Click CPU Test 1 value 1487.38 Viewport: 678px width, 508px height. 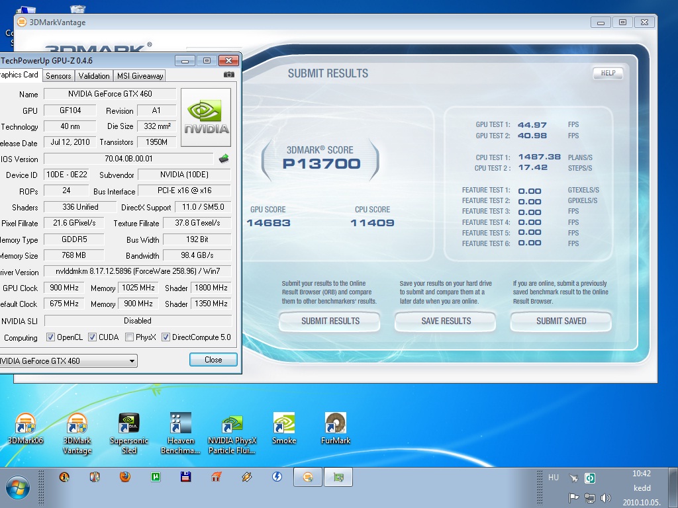coord(540,157)
